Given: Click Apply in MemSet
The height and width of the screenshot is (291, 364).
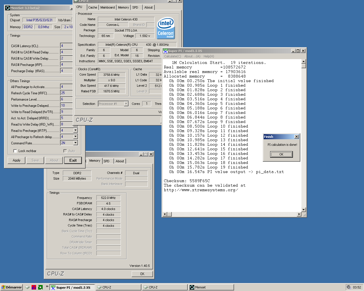Looking at the screenshot, I should 16,160.
